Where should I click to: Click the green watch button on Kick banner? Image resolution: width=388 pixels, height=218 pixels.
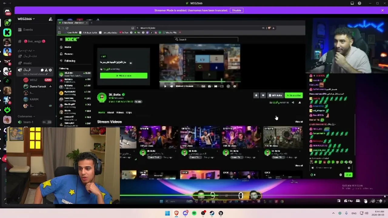click(124, 76)
